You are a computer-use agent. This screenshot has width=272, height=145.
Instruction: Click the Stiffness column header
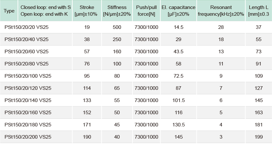(x=117, y=11)
